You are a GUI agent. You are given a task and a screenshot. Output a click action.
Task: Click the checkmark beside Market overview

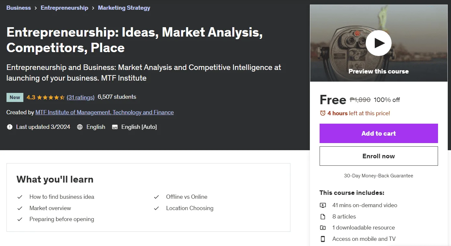coord(20,208)
